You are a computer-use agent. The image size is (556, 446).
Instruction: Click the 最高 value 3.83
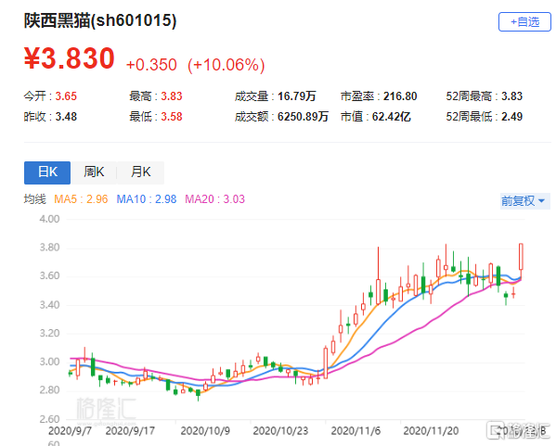172,96
